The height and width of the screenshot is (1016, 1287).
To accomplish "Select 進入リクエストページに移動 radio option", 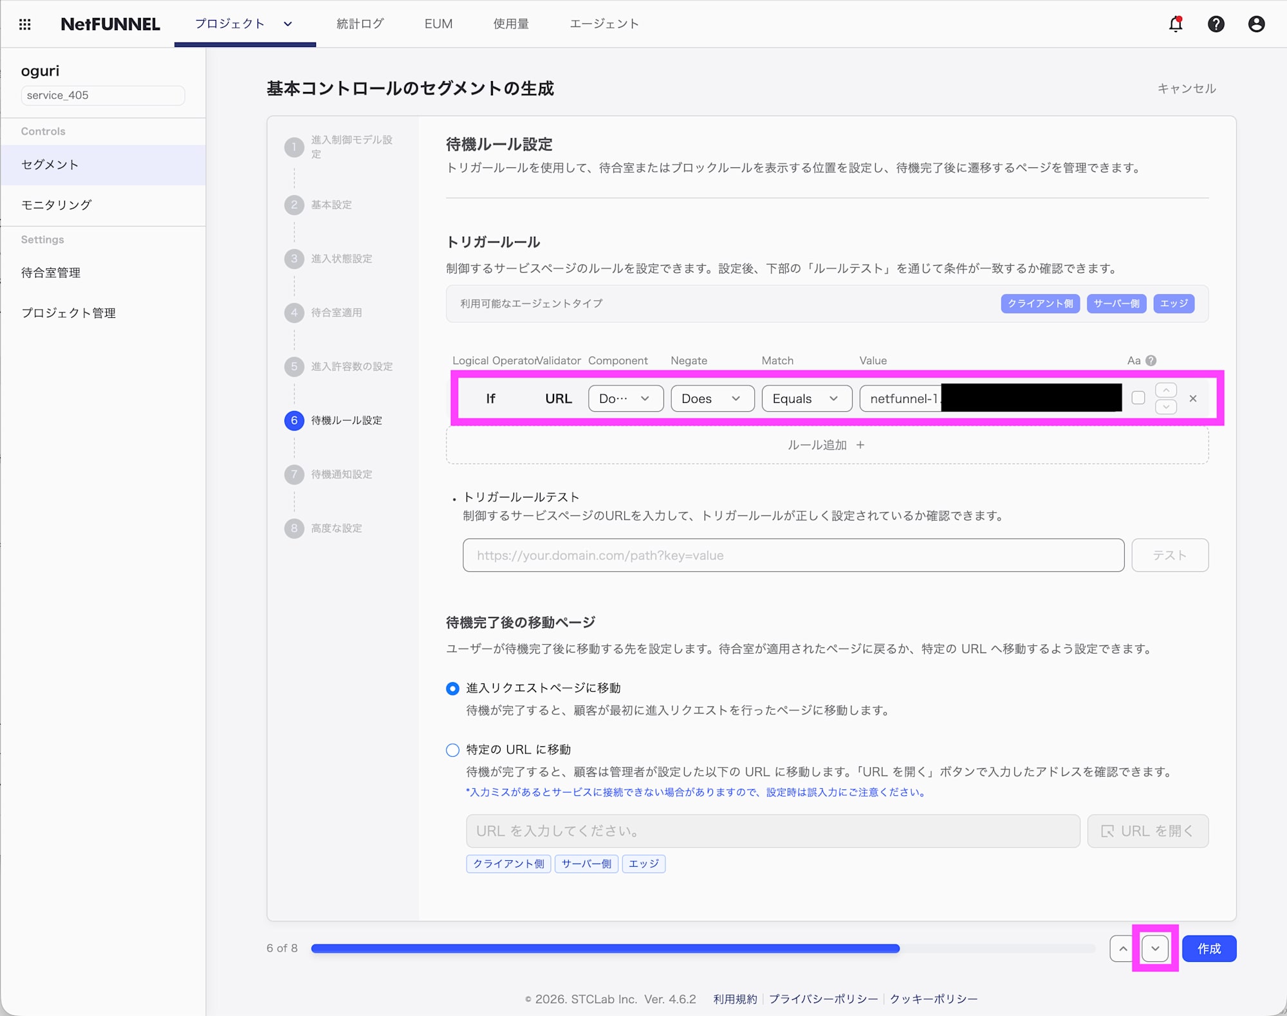I will point(452,688).
